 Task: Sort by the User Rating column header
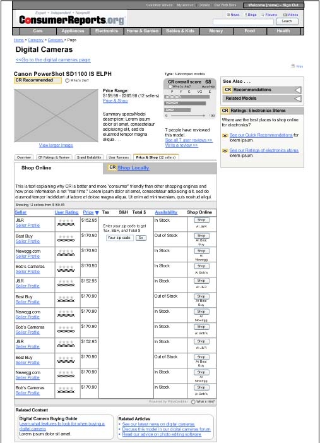pos(67,212)
